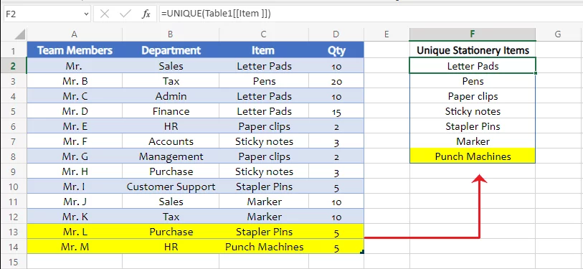Click Punch Machines in the Item column
This screenshot has width=583, height=269.
264,247
